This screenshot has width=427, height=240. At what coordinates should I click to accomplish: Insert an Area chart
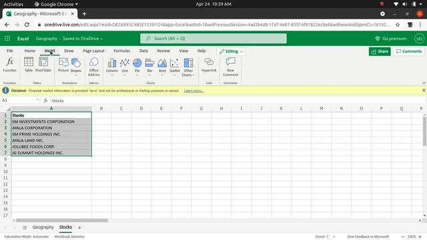coord(162,67)
